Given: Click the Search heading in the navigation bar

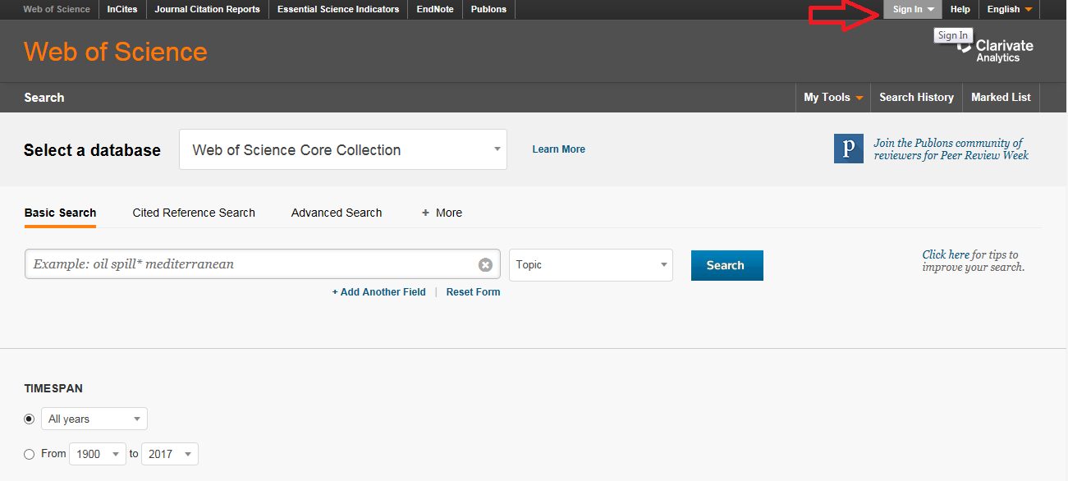Looking at the screenshot, I should point(44,97).
